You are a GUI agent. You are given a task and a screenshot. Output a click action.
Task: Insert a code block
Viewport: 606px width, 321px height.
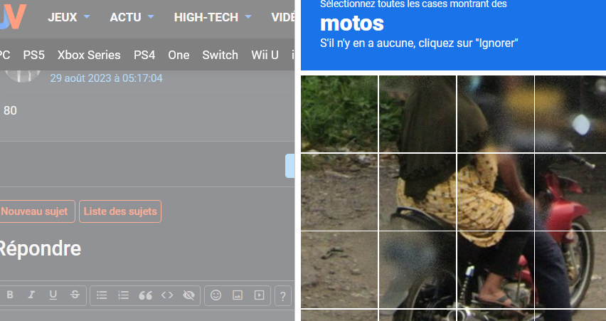[167, 295]
